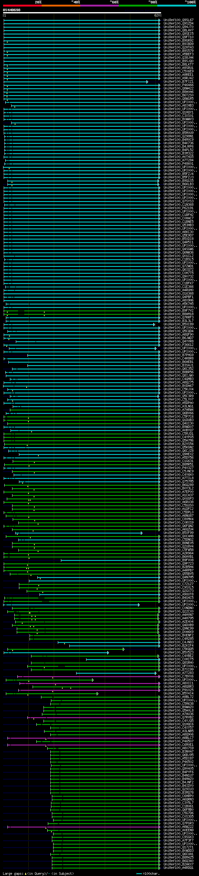Select the UniRef100_A1CA37 label
199x876 pixels.
click(x=178, y=495)
